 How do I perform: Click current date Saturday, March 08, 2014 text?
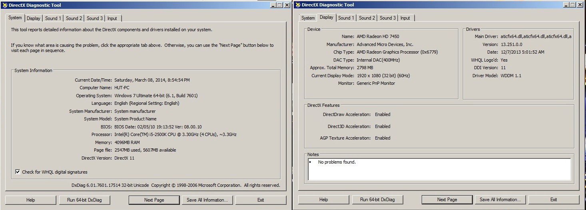point(152,80)
